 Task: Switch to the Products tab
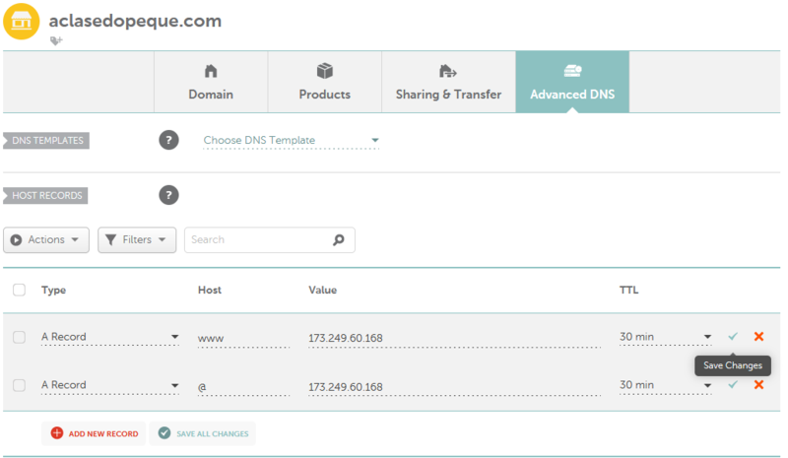pos(325,82)
